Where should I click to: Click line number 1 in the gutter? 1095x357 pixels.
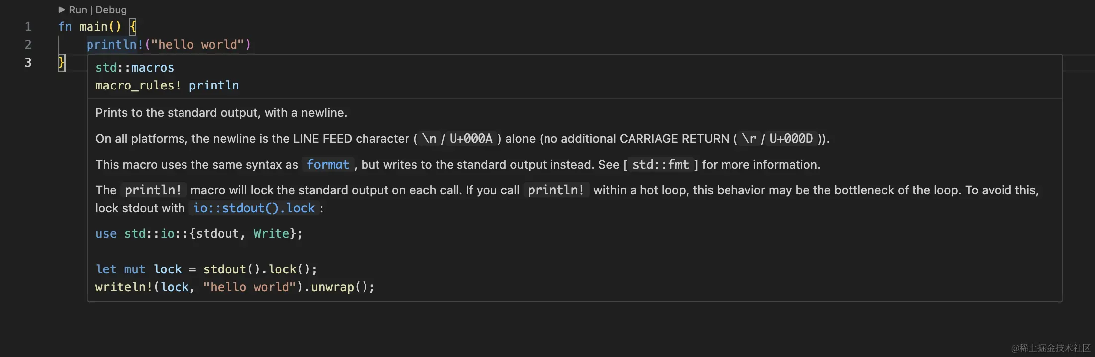pos(28,27)
